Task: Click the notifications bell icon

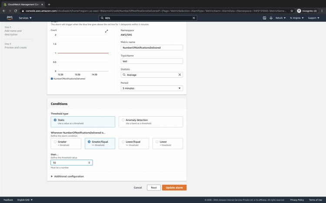Action: click(271, 18)
